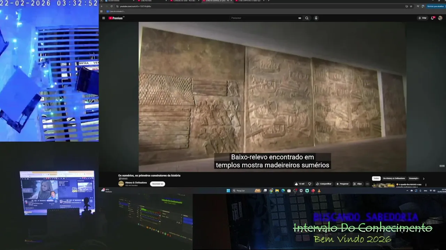Bookmark this page with the star icon
Viewport: 446px width, 250px height.
click(411, 6)
